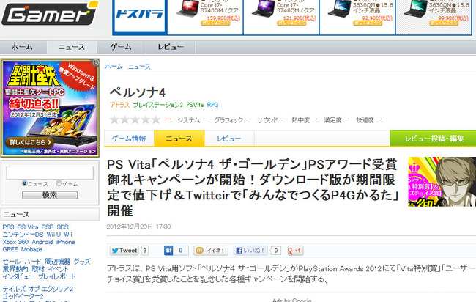Click the Google +1 button
This screenshot has width=476, height=302.
[x=295, y=251]
